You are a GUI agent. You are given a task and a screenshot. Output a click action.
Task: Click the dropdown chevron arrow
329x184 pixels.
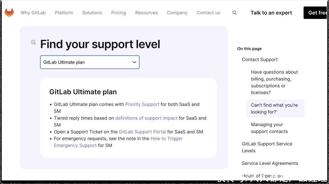tap(134, 62)
